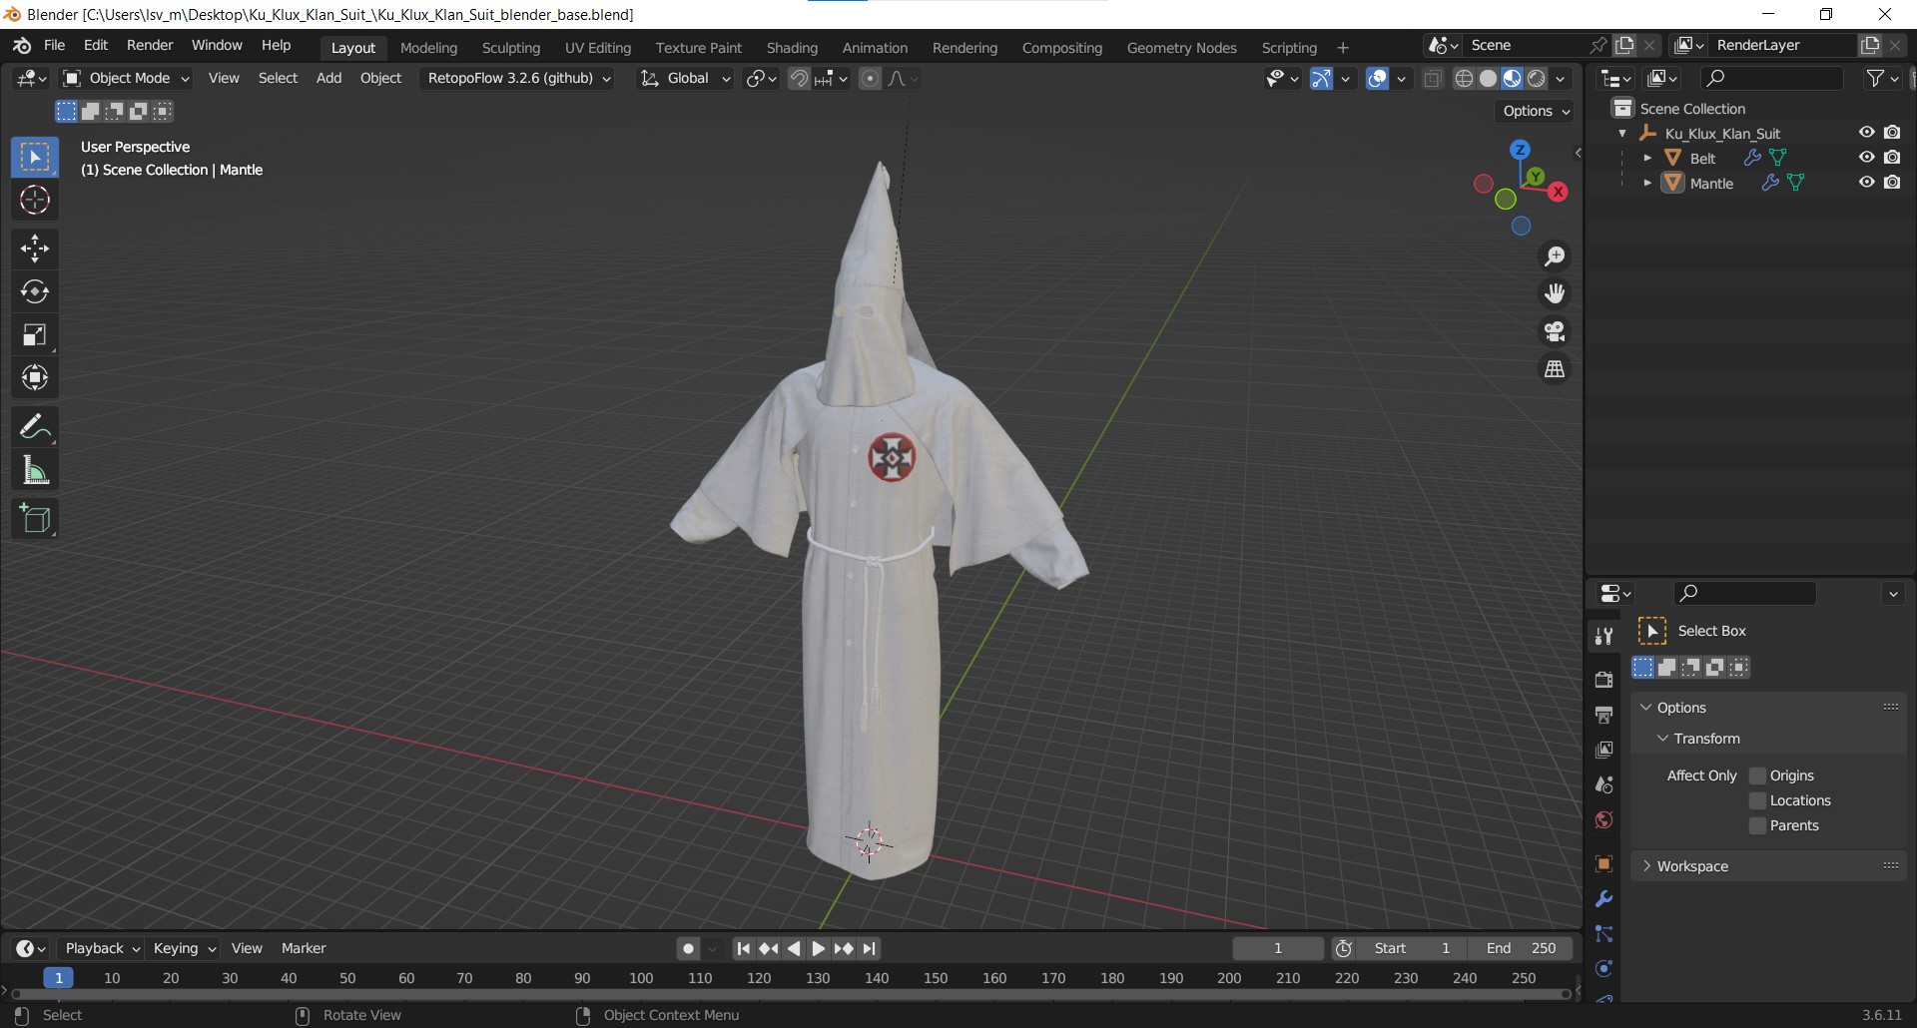Open the World properties tab
The height and width of the screenshot is (1028, 1917).
1604,819
